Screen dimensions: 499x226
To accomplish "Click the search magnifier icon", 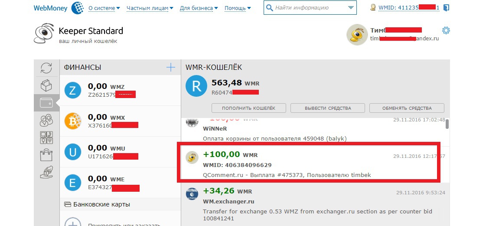I will pos(270,8).
